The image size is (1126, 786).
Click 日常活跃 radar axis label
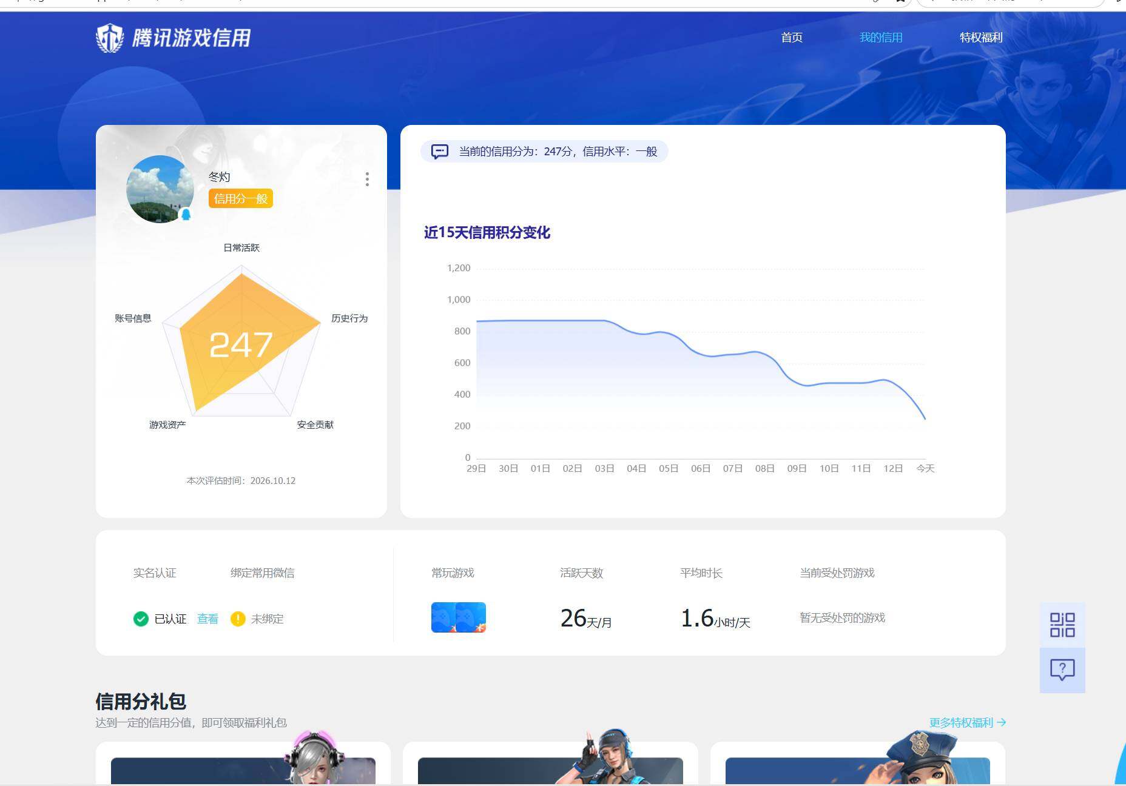point(241,247)
